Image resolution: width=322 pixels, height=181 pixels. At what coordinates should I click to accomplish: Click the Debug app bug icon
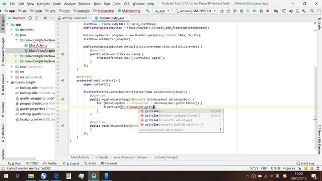(x=242, y=11)
